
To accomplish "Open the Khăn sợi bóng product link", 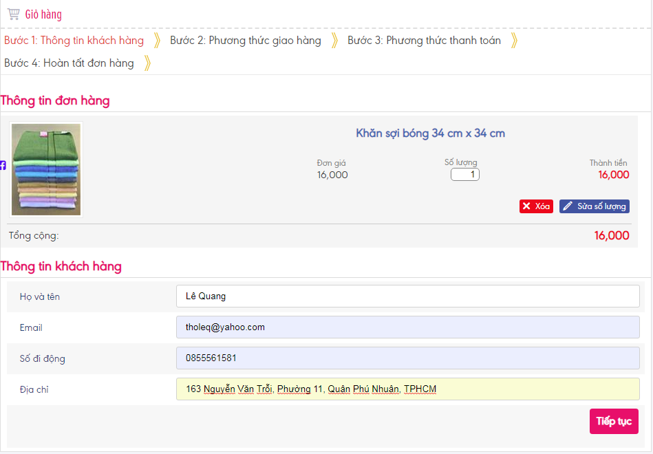I will pyautogui.click(x=430, y=133).
